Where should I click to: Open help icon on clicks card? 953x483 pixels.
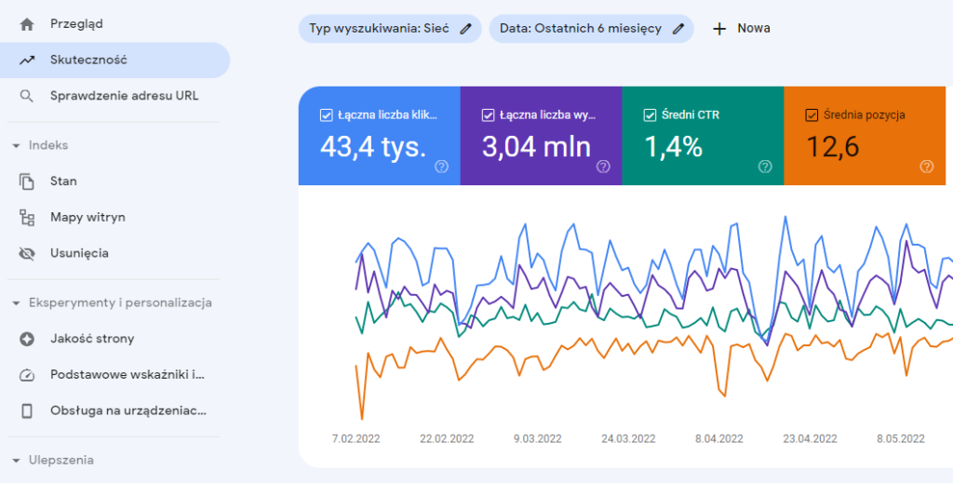(x=441, y=167)
